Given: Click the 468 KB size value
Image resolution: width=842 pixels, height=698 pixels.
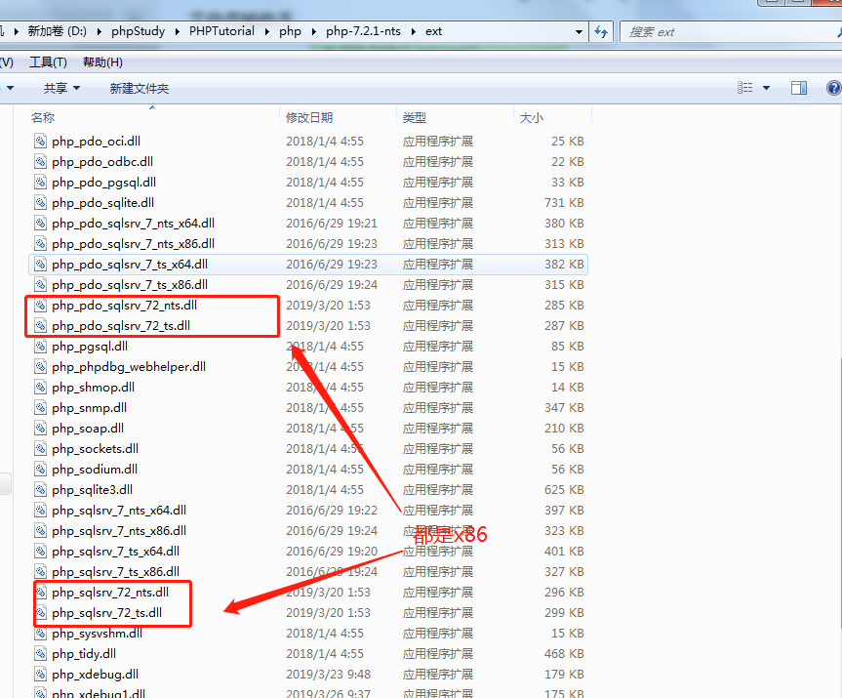Looking at the screenshot, I should tap(564, 654).
